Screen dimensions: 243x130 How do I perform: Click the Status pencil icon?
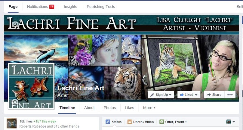click(x=108, y=122)
